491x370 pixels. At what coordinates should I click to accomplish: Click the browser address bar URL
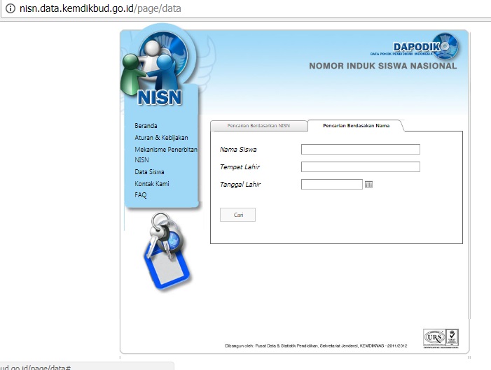pyautogui.click(x=104, y=9)
